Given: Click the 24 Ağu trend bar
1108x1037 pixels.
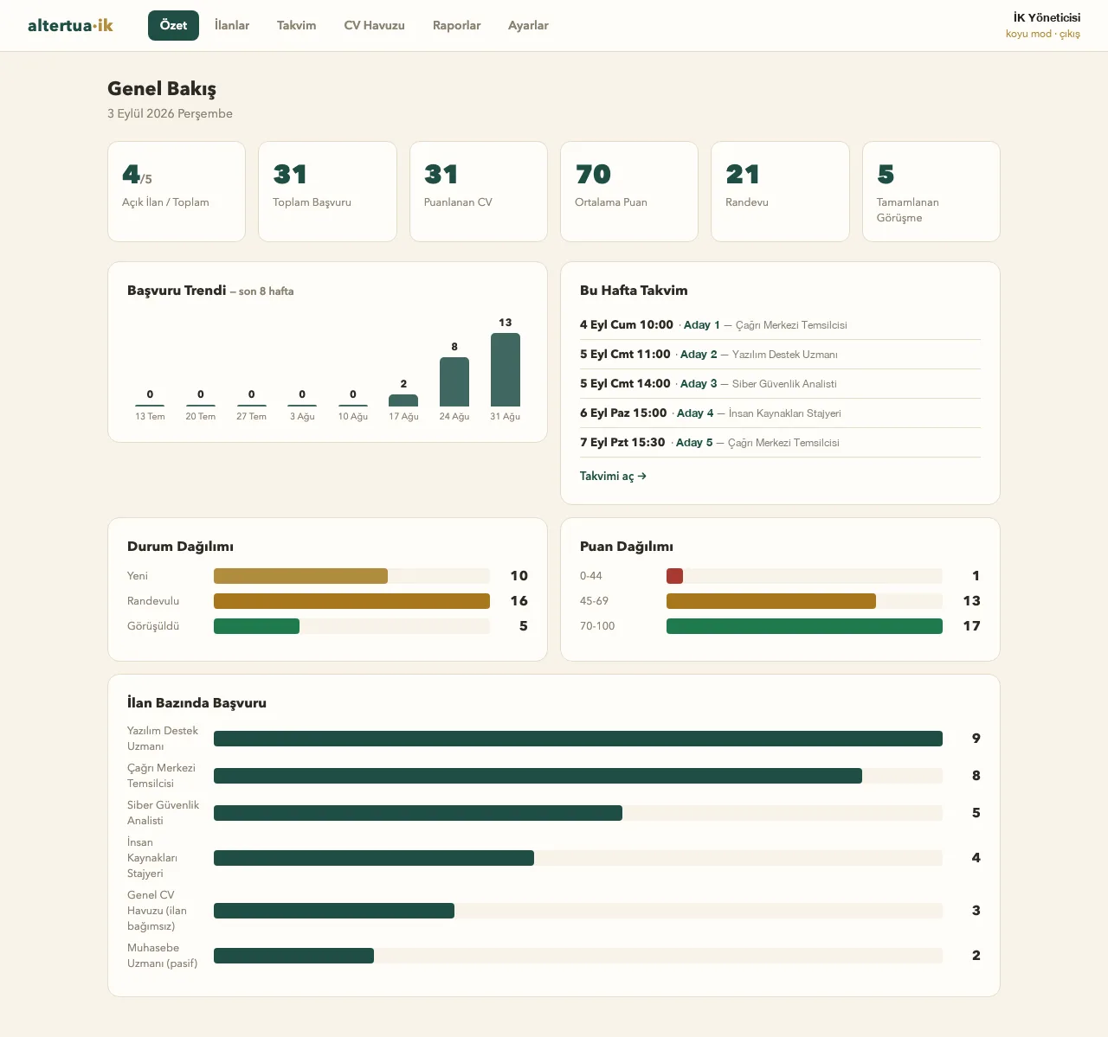Looking at the screenshot, I should pyautogui.click(x=454, y=381).
